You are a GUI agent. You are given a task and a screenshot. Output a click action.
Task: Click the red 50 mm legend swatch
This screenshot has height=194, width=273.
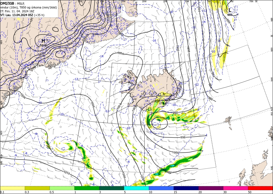point(260,188)
